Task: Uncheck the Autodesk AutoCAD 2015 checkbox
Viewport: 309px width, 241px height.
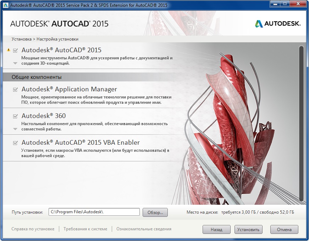Action: [x=15, y=50]
